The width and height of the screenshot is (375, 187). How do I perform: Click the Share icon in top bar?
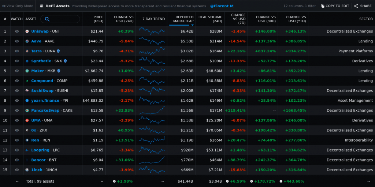click(356, 6)
